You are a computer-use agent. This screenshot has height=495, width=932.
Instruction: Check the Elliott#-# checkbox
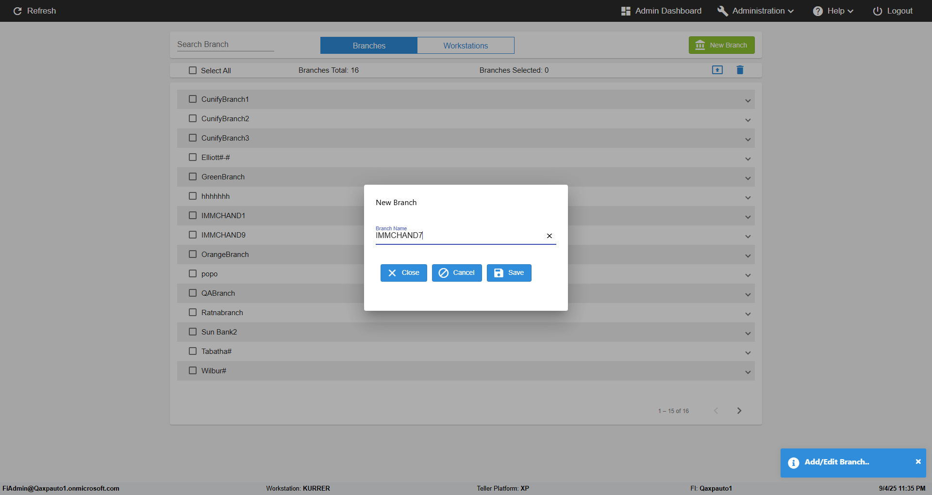[193, 157]
